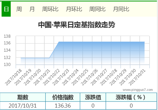This screenshot has height=110, width=158.
Task: Click the 2017/10/31 date label on the axis
Action: point(137,77)
